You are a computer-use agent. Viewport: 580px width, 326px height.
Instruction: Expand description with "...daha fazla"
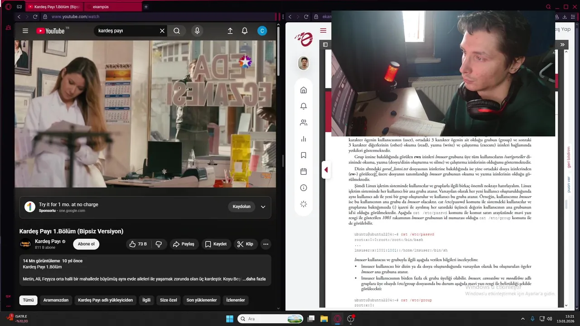(254, 279)
